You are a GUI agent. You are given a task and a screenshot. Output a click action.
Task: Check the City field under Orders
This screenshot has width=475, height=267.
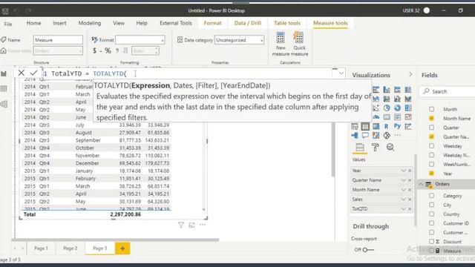tap(431, 205)
